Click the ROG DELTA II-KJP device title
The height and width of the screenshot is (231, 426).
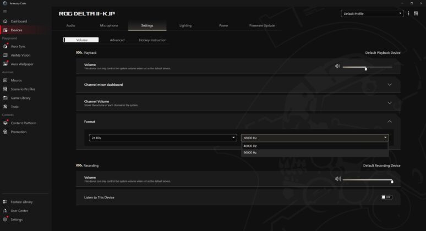point(87,14)
